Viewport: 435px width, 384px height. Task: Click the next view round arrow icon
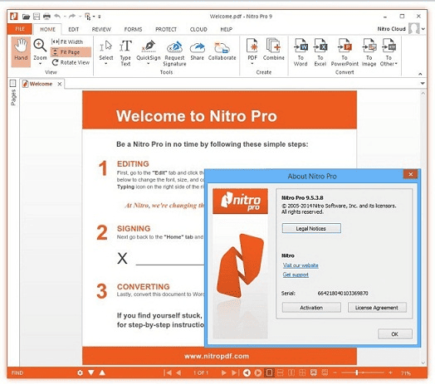257,373
